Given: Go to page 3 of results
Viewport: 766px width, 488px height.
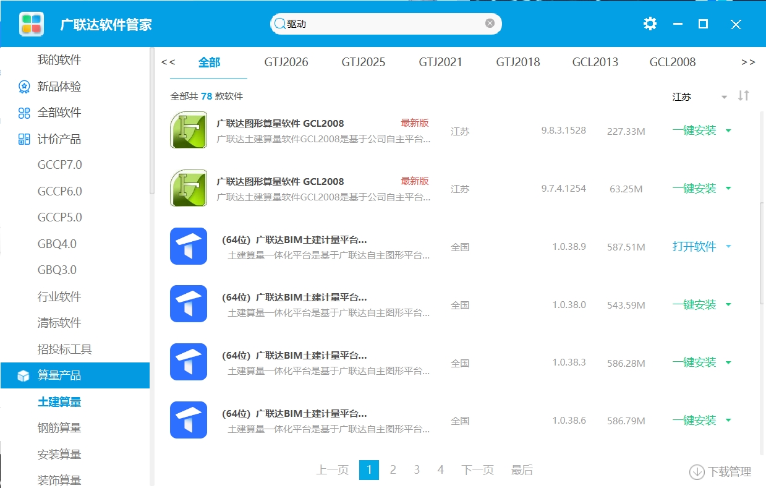Looking at the screenshot, I should (417, 470).
